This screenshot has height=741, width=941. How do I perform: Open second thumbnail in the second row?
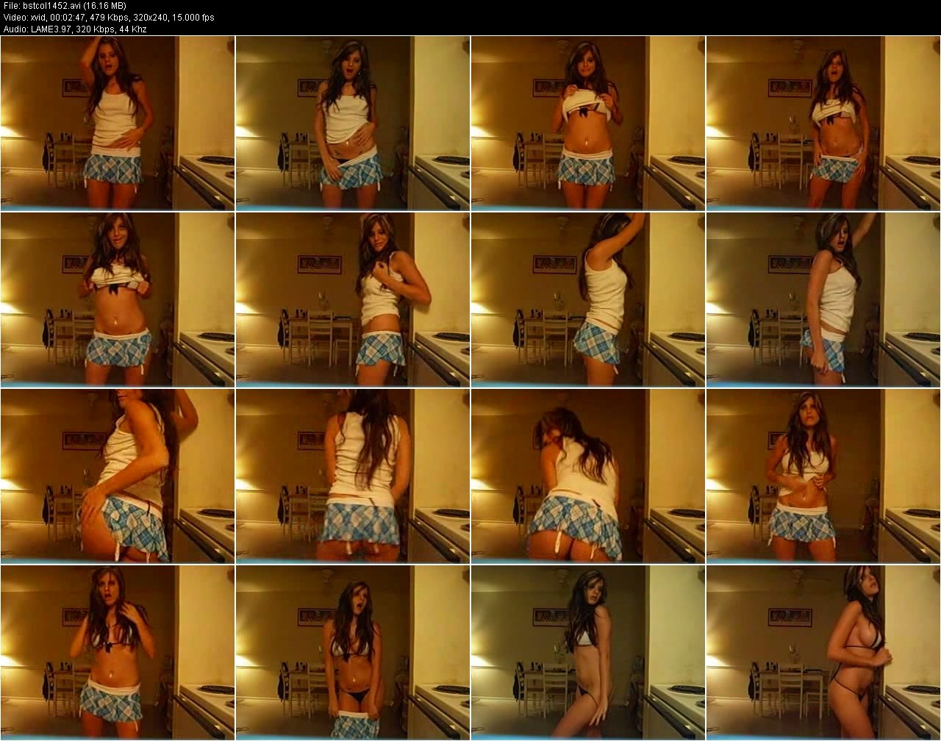[x=353, y=300]
